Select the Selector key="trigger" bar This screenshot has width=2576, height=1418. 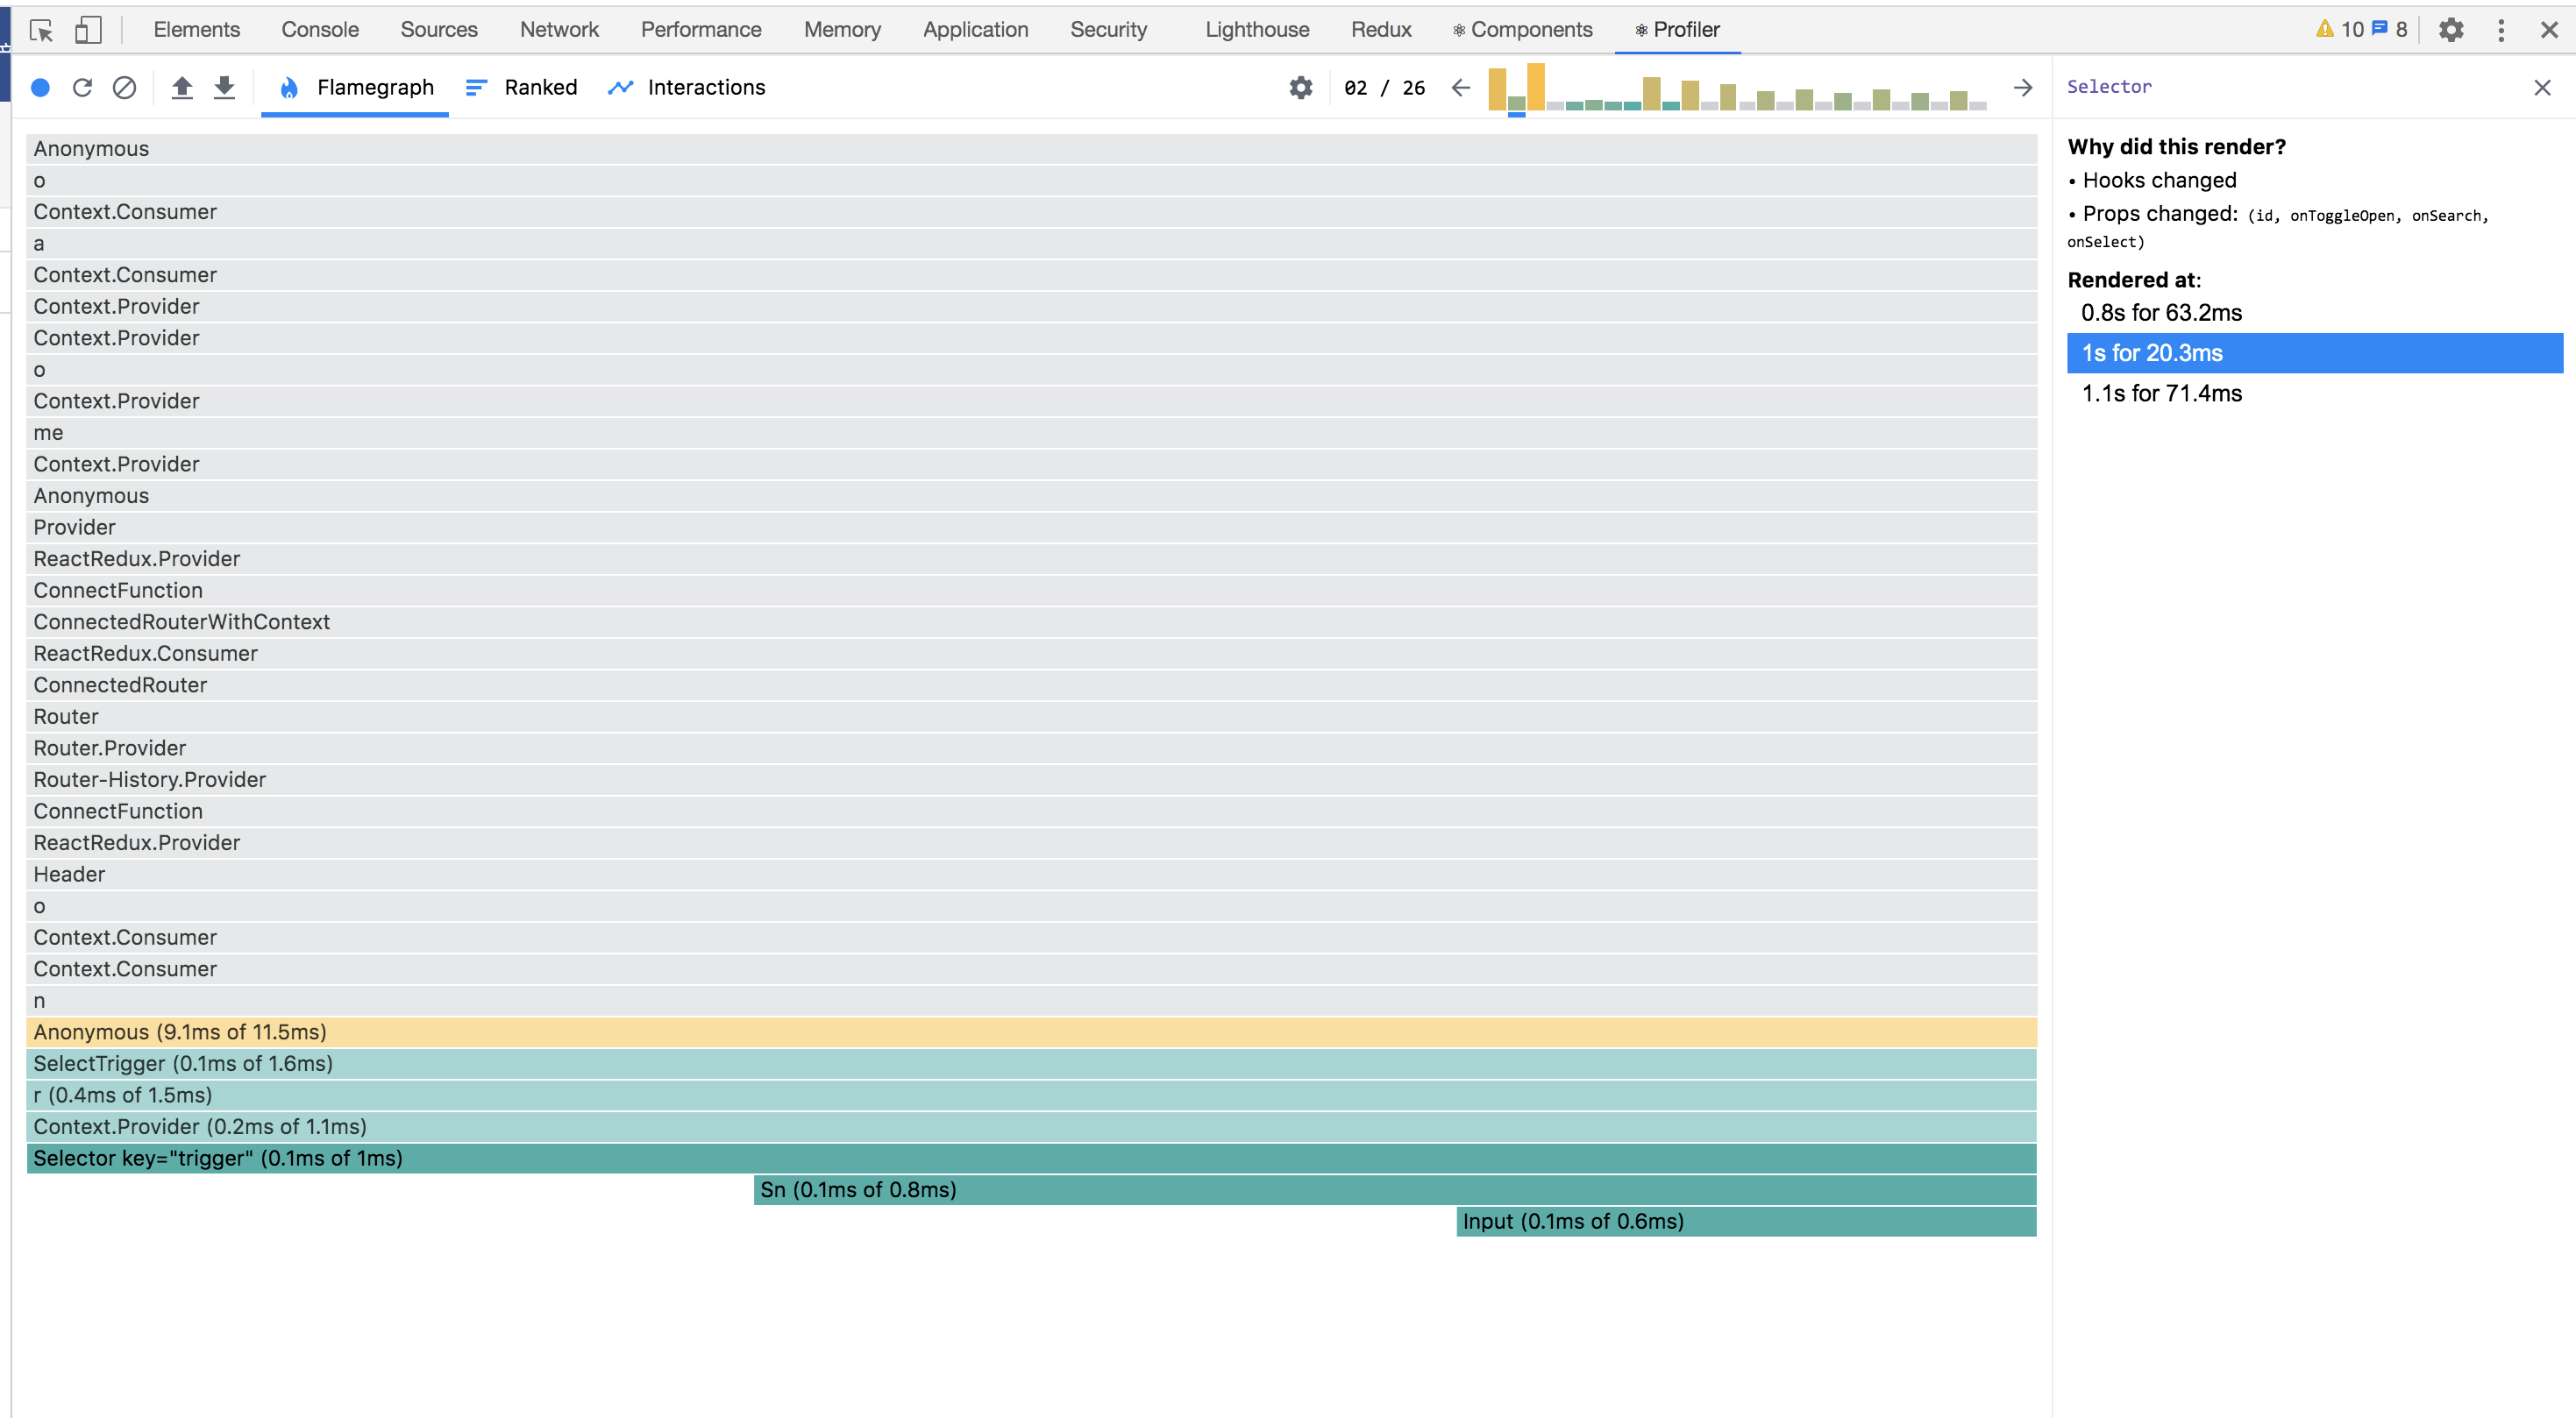[x=1031, y=1159]
